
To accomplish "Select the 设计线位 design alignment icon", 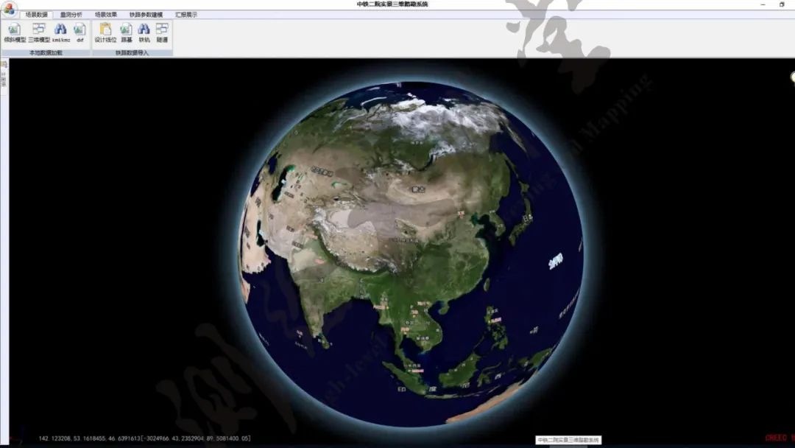I will click(105, 32).
